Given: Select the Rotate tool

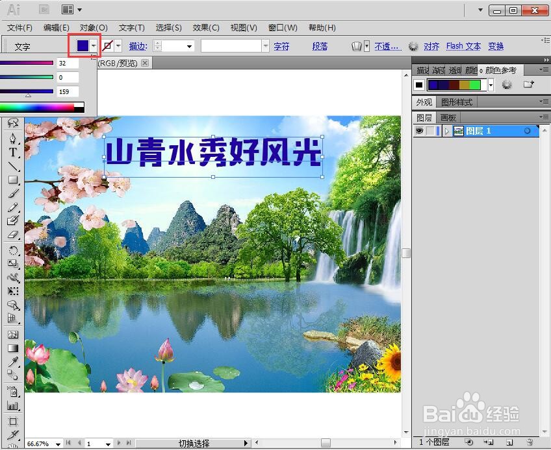Looking at the screenshot, I should point(13,250).
